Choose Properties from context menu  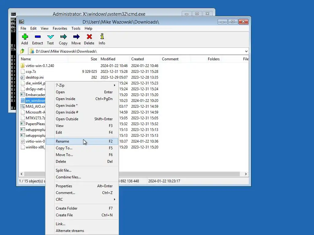[82, 186]
